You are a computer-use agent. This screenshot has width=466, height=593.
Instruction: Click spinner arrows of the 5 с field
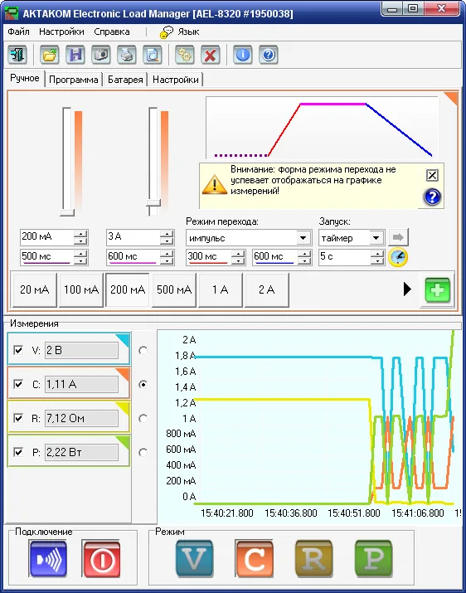[377, 257]
